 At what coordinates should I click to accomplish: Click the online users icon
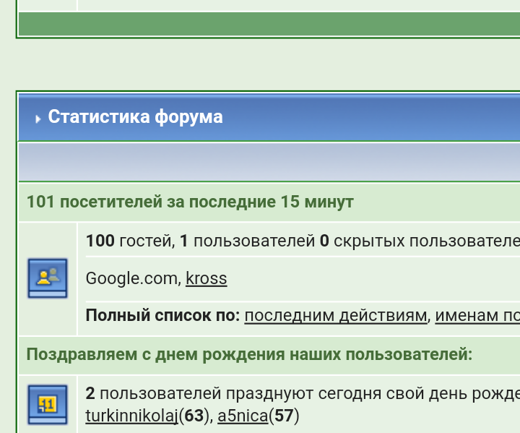(47, 278)
